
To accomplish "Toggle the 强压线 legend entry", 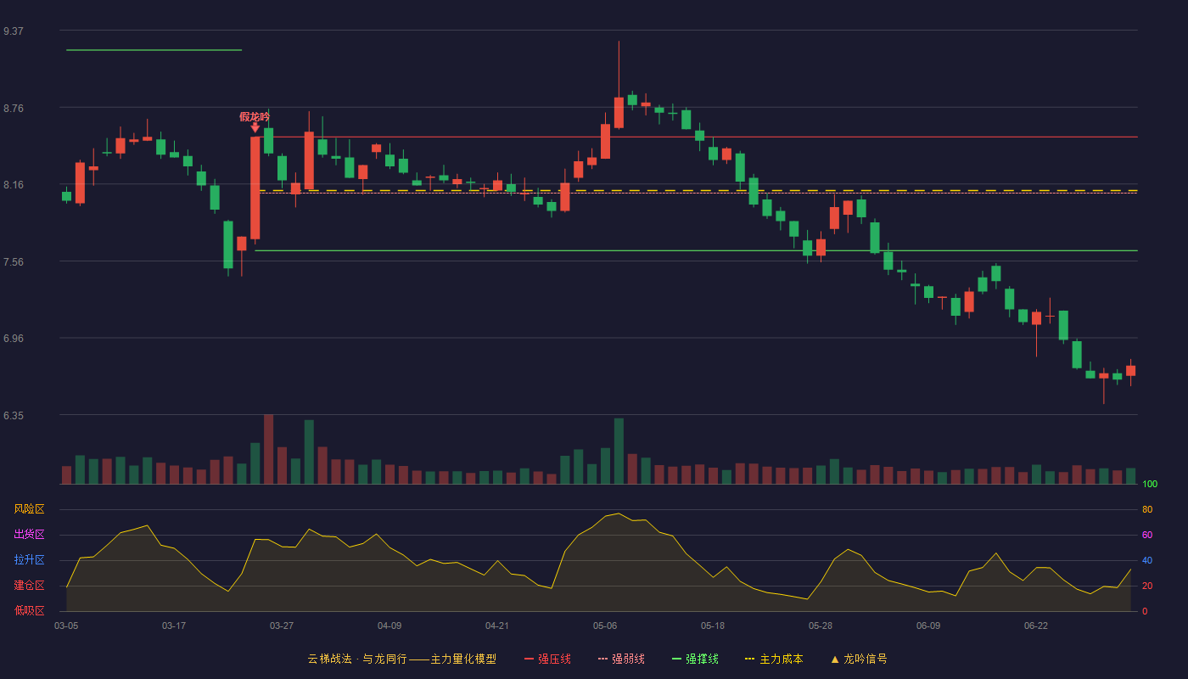I will [547, 659].
